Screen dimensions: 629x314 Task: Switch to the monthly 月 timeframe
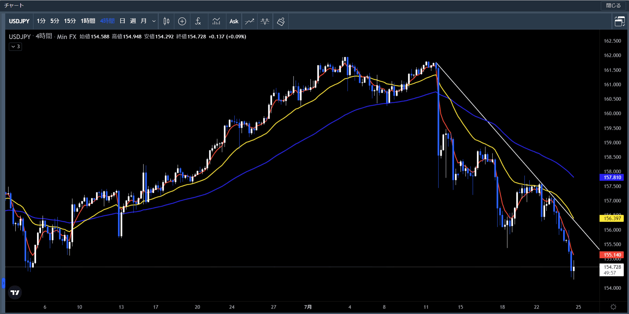coord(143,21)
